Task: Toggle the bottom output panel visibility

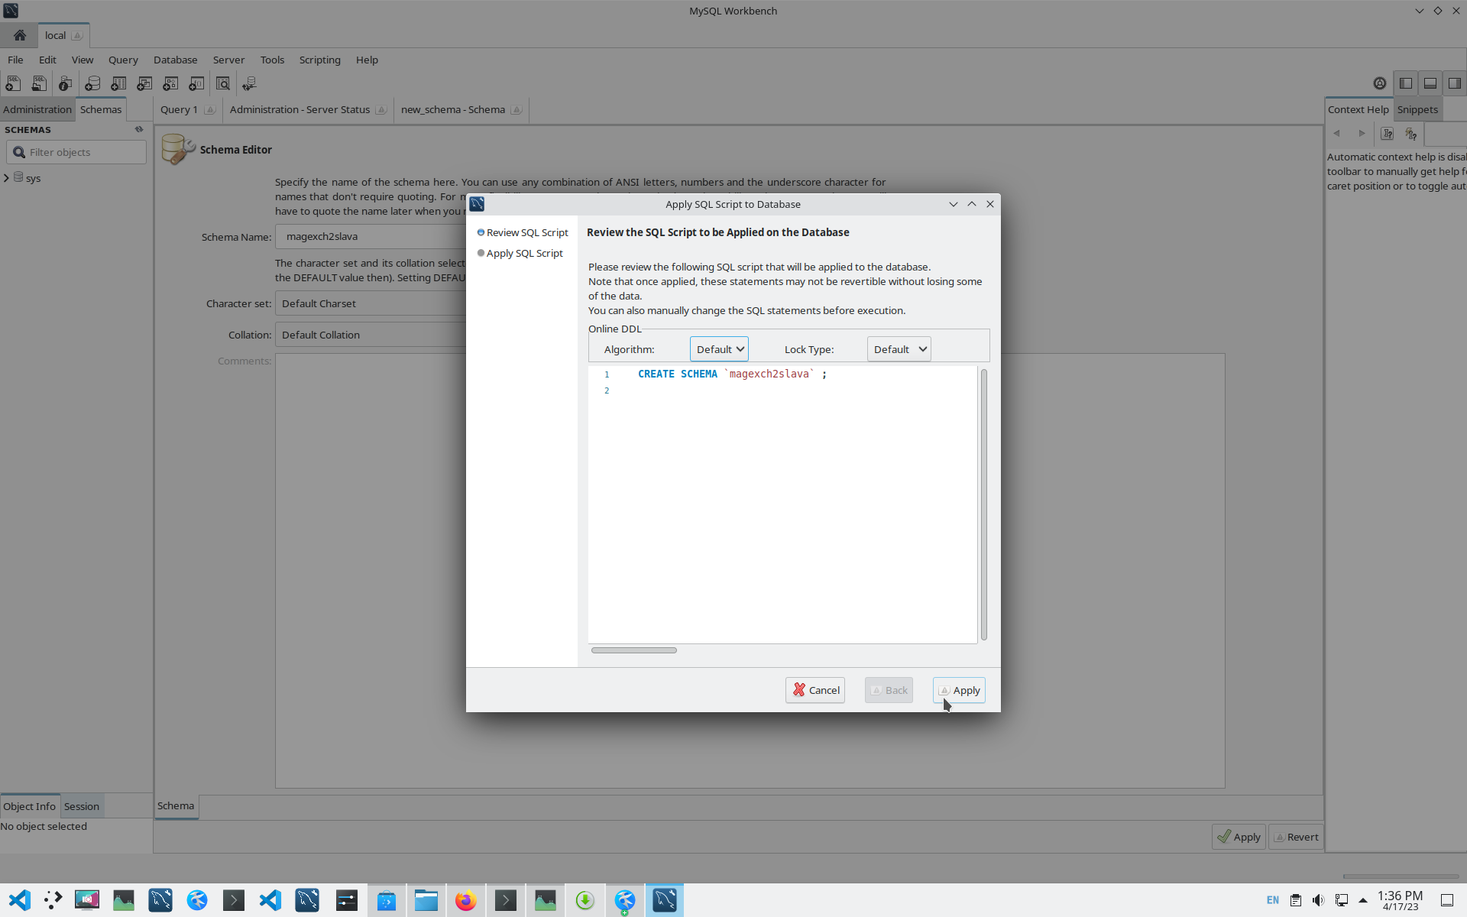Action: (x=1430, y=83)
